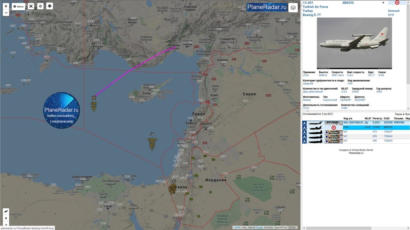This screenshot has height=230, width=410.
Task: Switch measurement unit with M button
Action: 6,225
